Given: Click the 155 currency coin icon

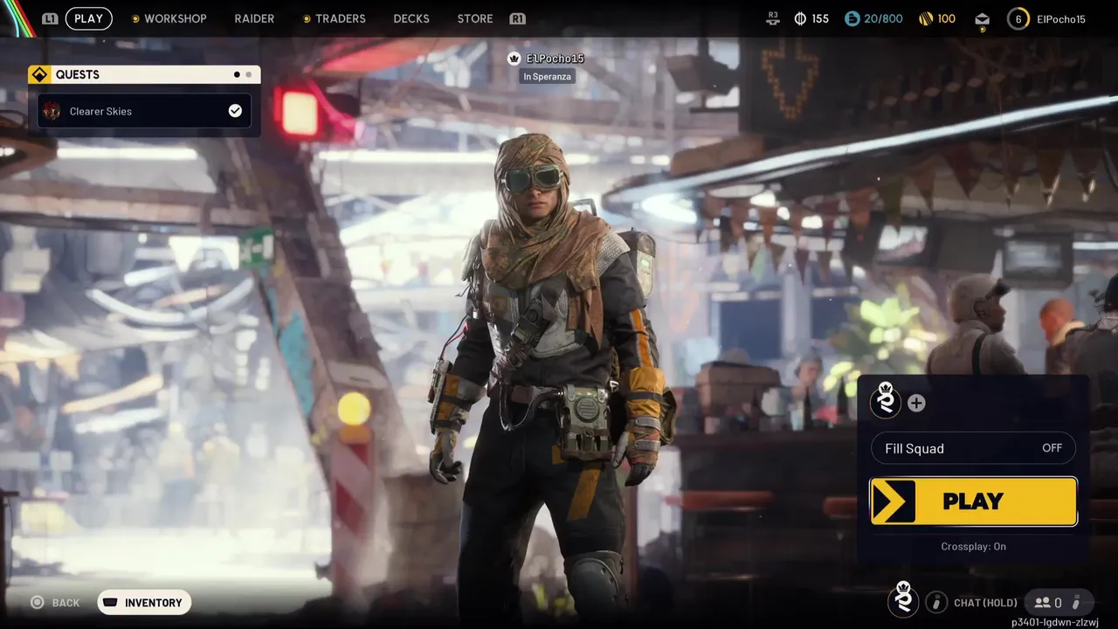Looking at the screenshot, I should tap(800, 18).
